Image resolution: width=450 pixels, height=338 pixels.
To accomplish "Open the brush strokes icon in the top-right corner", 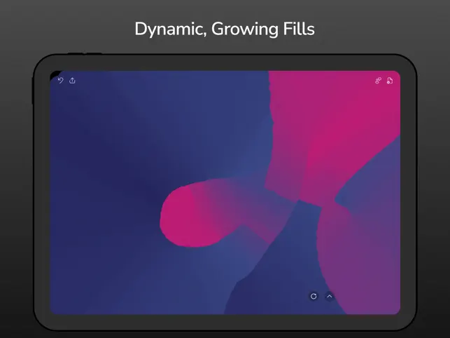I will pos(378,81).
